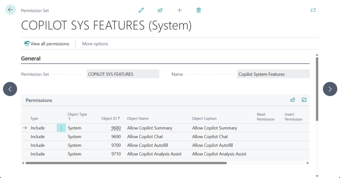The width and height of the screenshot is (340, 178).
Task: Click the back arrow button
Action: pyautogui.click(x=11, y=10)
